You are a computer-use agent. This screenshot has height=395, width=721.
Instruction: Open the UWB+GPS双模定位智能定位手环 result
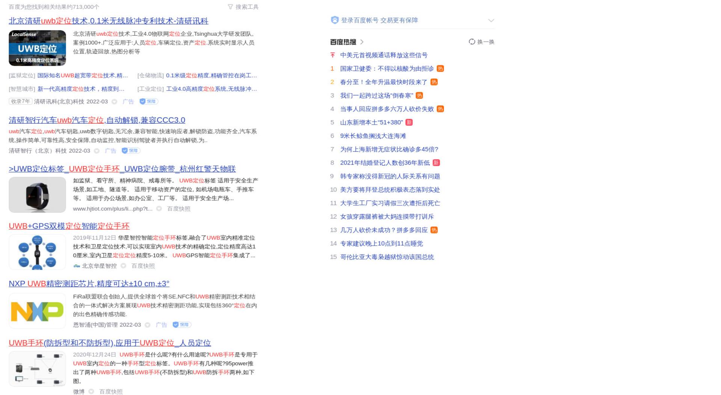tap(69, 226)
